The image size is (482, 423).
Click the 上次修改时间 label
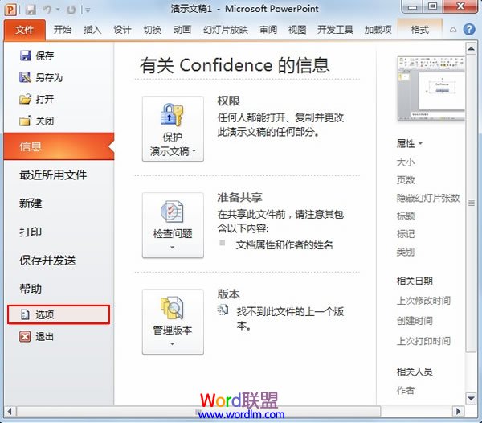coord(423,301)
